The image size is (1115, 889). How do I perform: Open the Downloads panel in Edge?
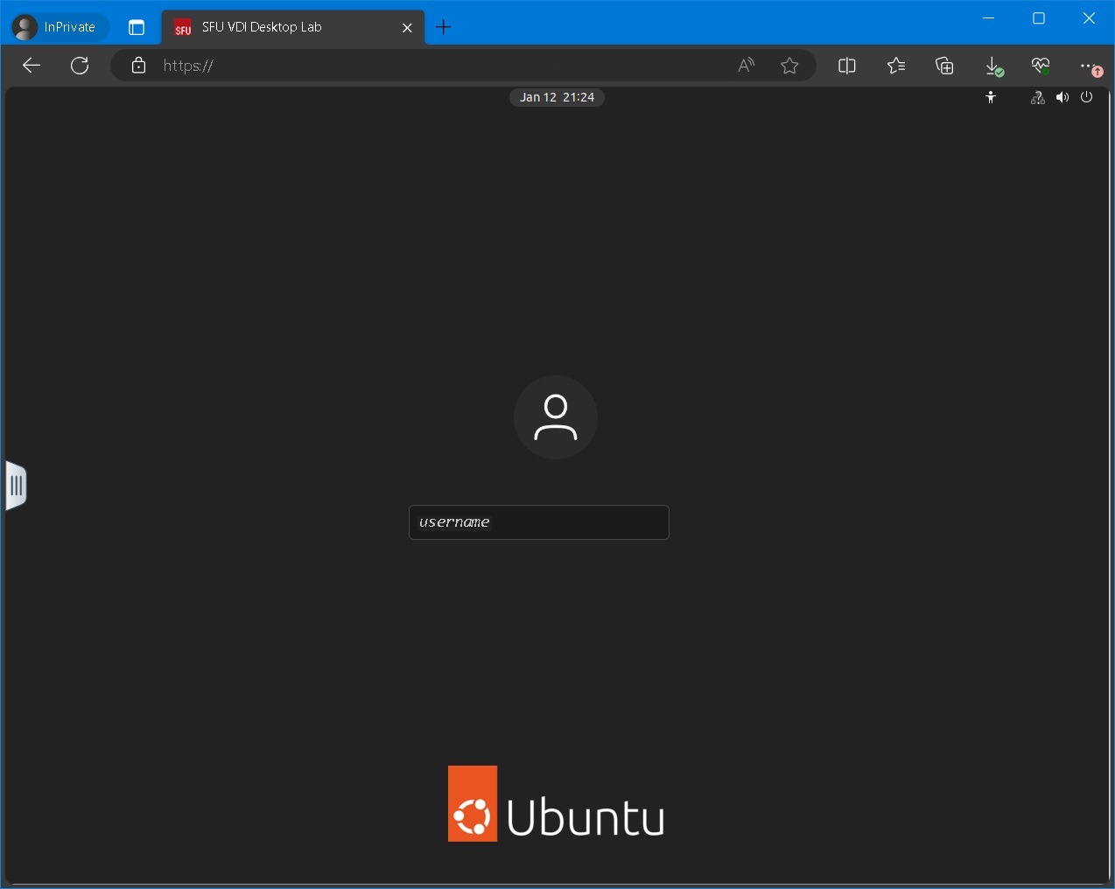pyautogui.click(x=992, y=66)
